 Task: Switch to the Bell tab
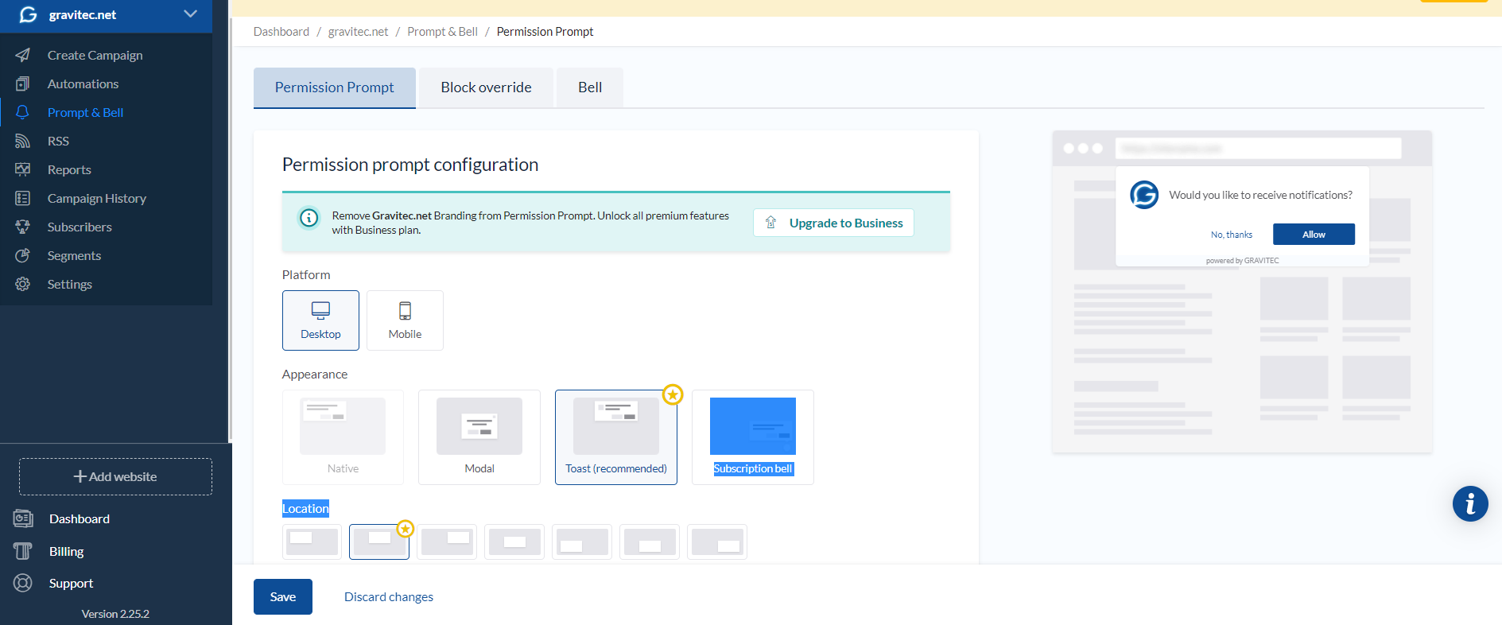[x=590, y=87]
